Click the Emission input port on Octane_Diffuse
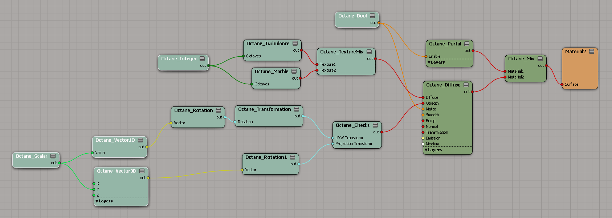 coord(423,138)
